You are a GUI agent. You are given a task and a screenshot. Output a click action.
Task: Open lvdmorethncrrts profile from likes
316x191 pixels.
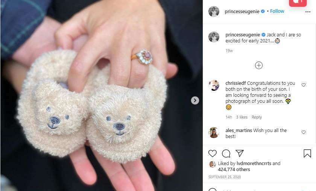[x=254, y=164]
